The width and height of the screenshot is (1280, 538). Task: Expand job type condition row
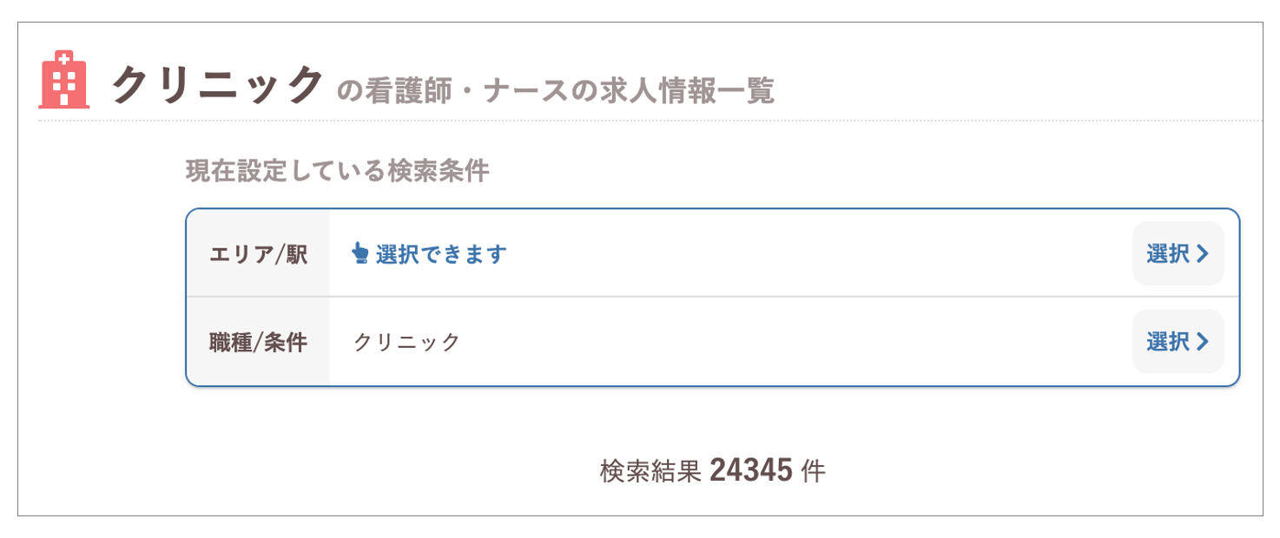click(x=713, y=342)
